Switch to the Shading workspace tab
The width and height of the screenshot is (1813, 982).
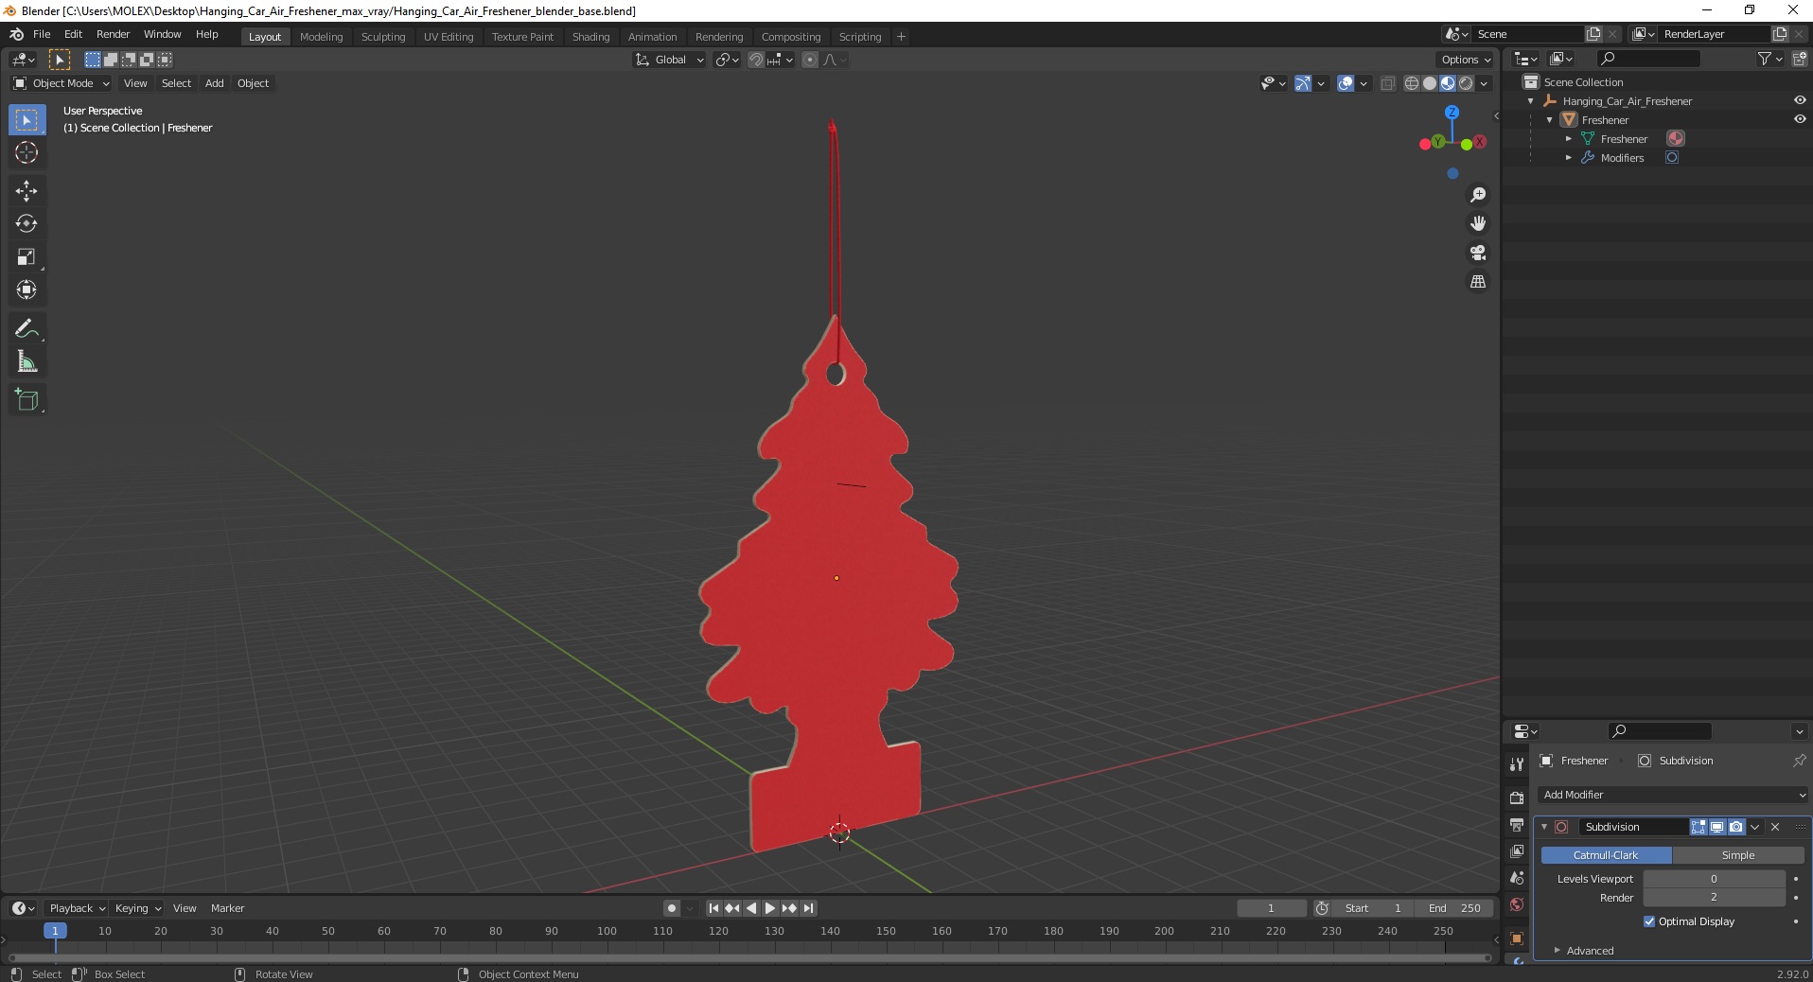[590, 37]
